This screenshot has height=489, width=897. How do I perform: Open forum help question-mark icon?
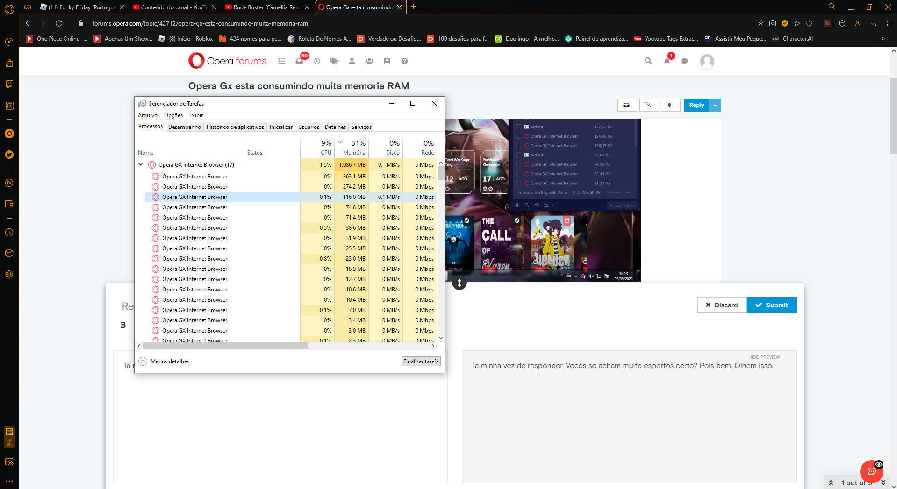[x=404, y=61]
